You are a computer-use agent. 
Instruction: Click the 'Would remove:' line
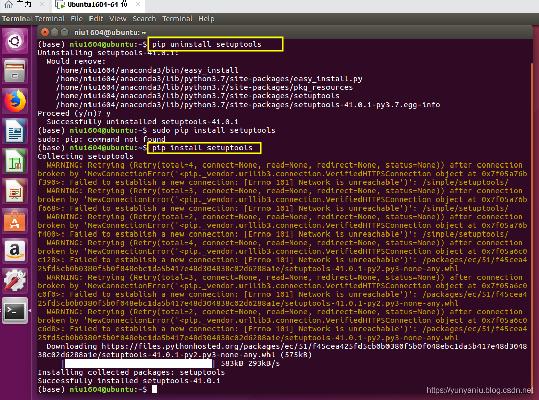tap(76, 62)
